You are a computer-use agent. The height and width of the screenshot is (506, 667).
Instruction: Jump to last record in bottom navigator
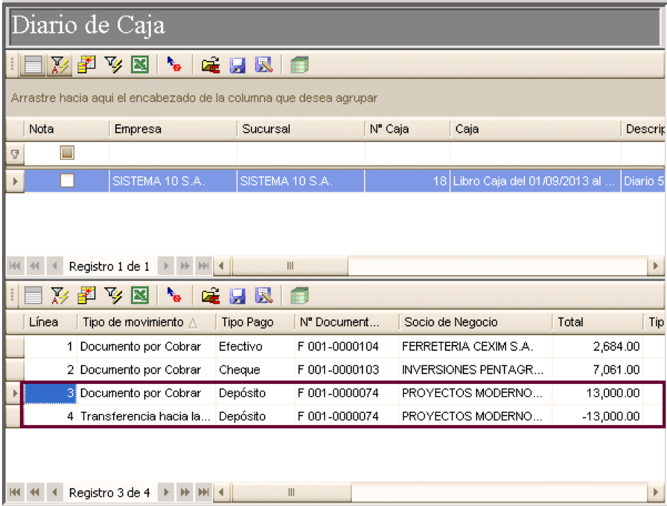point(204,492)
